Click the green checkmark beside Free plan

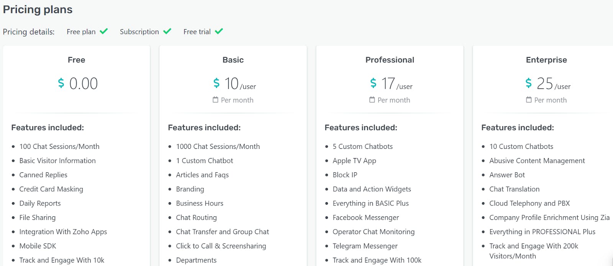[104, 31]
